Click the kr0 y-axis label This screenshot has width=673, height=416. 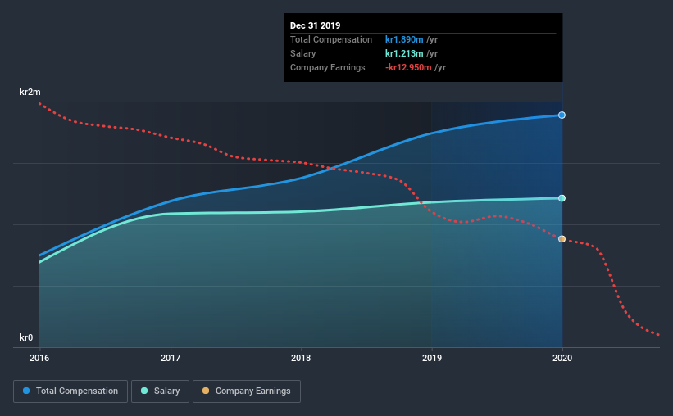26,337
